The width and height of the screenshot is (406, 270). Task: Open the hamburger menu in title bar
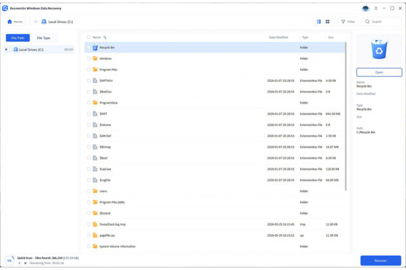(376, 8)
